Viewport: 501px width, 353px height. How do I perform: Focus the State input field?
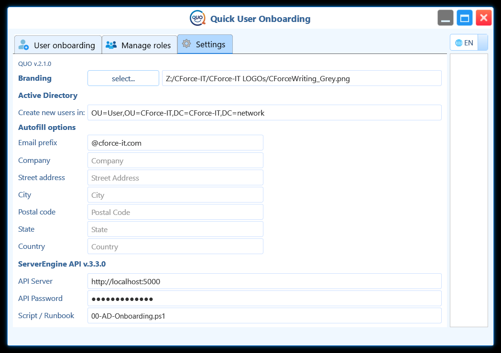coord(175,229)
